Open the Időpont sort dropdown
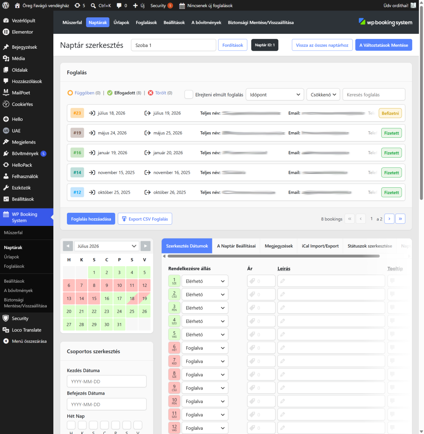424x434 pixels. point(274,95)
